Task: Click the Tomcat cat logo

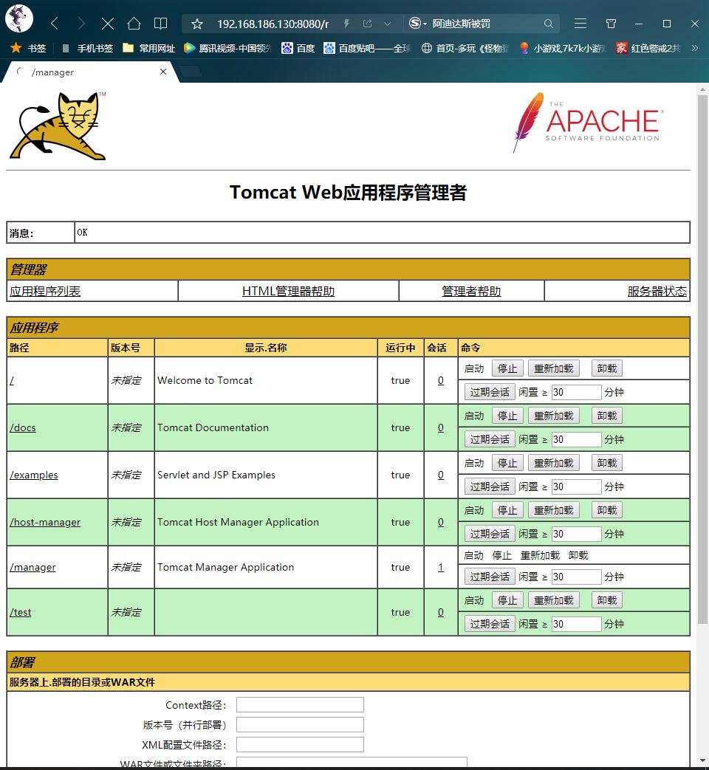Action: (x=58, y=126)
